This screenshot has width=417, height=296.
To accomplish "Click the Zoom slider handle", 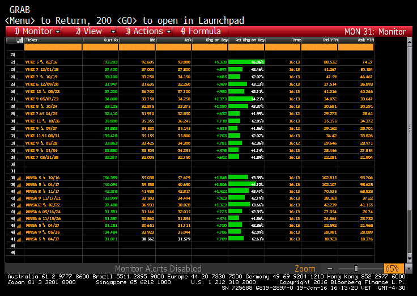I will pyautogui.click(x=356, y=269).
